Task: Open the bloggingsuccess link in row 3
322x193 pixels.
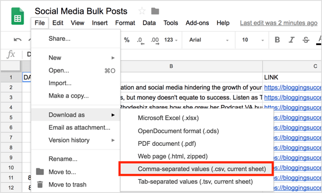Action: click(292, 98)
